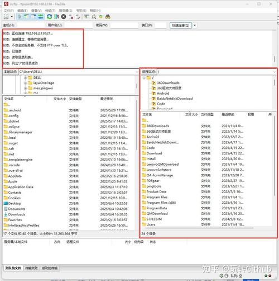Switch to 列队的文件 queue tab
The height and width of the screenshot is (281, 279).
click(13, 268)
